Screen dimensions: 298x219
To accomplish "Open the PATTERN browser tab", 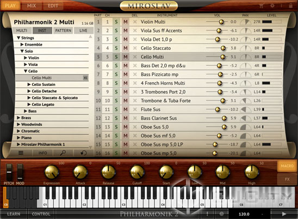I will click(63, 30).
